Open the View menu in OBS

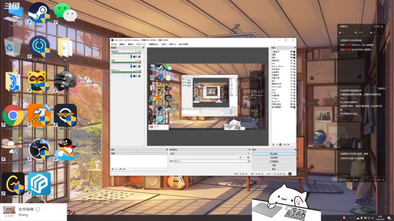[x=131, y=44]
